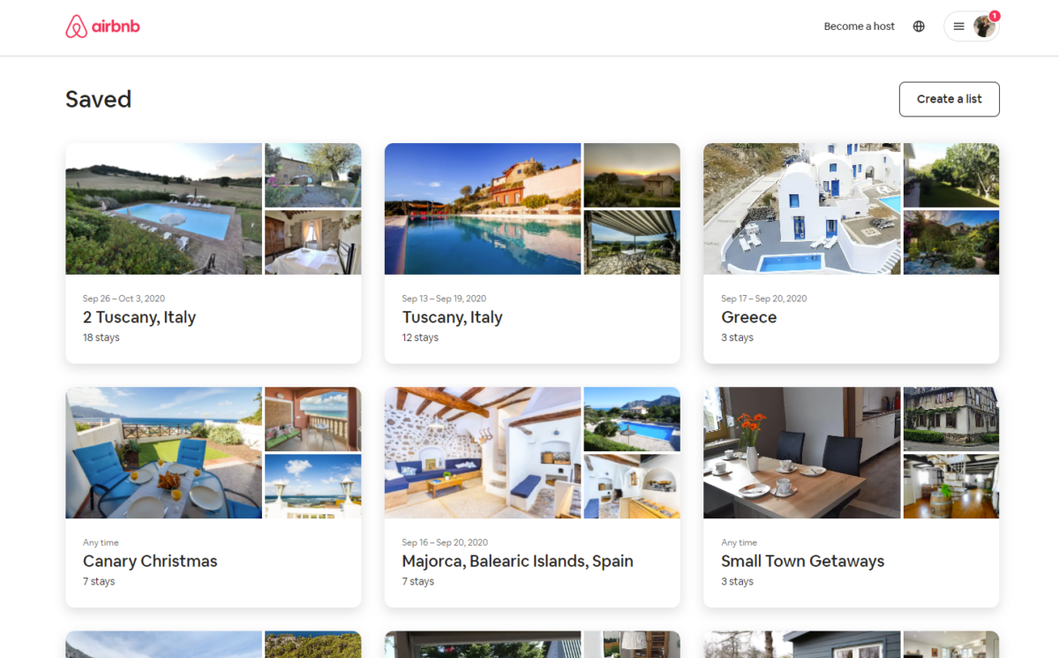Click Small Town Getaways dining table photo
The width and height of the screenshot is (1059, 658).
click(802, 452)
